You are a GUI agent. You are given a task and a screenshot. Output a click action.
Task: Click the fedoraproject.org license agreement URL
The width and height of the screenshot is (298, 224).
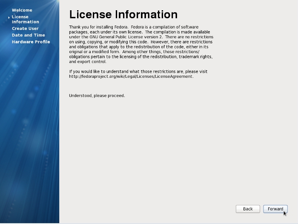click(x=131, y=77)
